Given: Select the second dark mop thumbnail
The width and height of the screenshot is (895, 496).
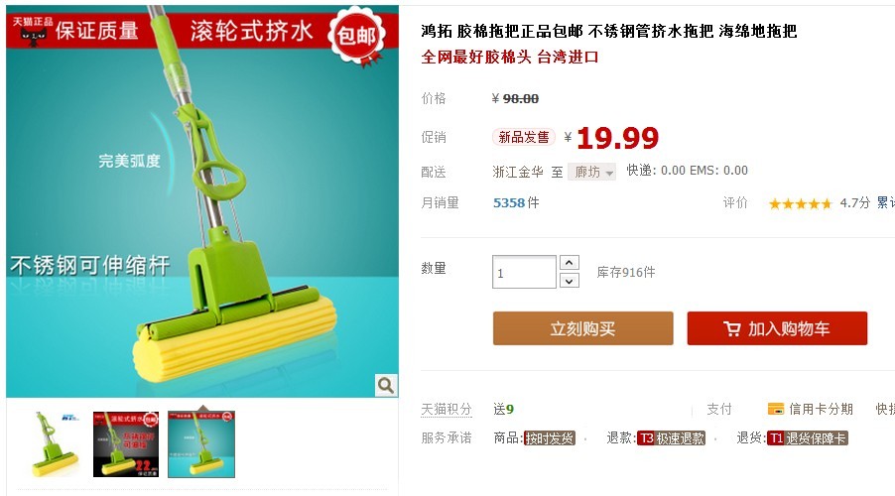Looking at the screenshot, I should 126,444.
